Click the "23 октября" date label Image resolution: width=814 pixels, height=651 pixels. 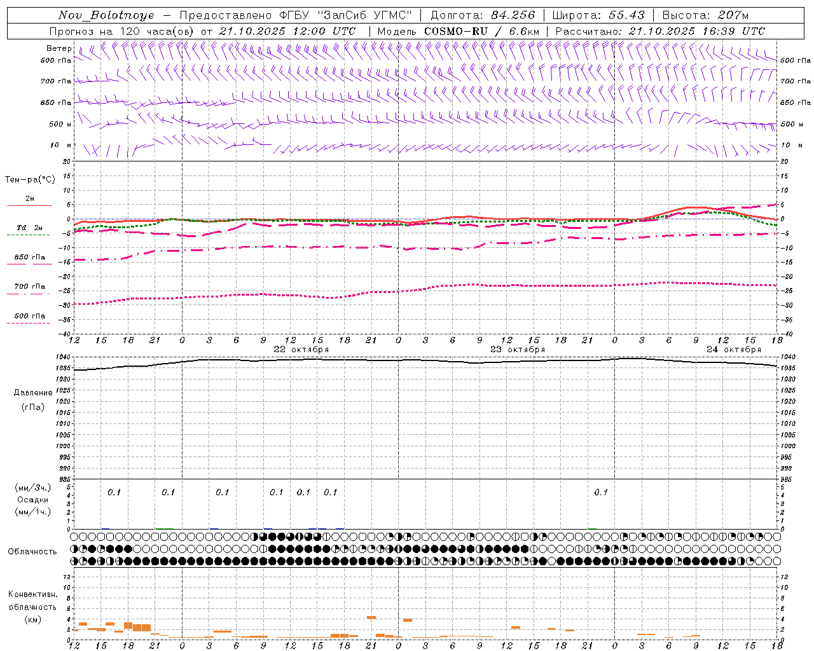[x=517, y=350]
